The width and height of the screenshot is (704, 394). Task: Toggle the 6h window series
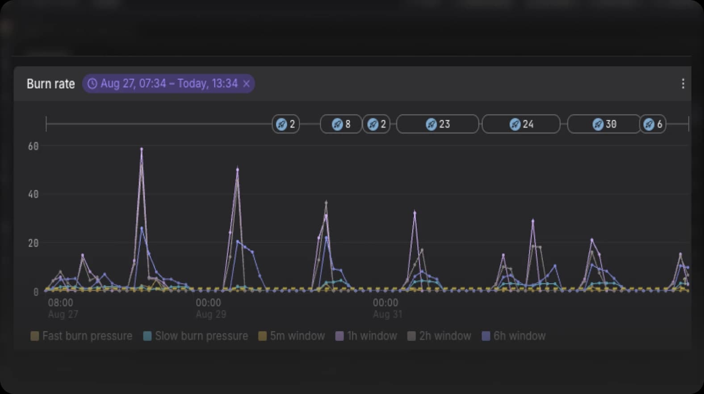(514, 336)
